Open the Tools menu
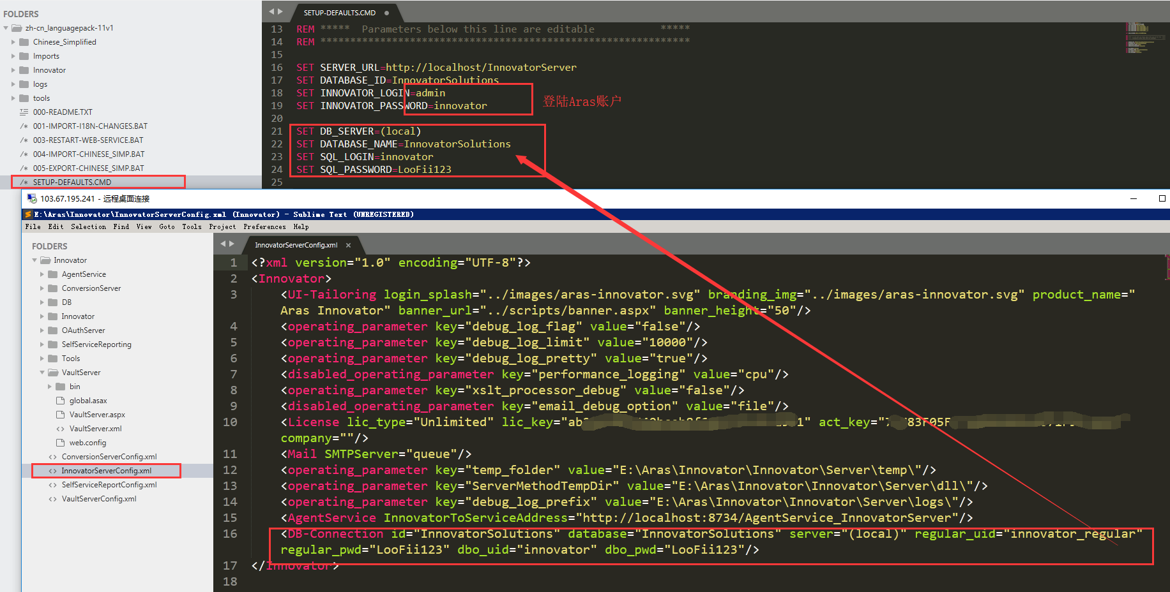The width and height of the screenshot is (1170, 592). [192, 226]
